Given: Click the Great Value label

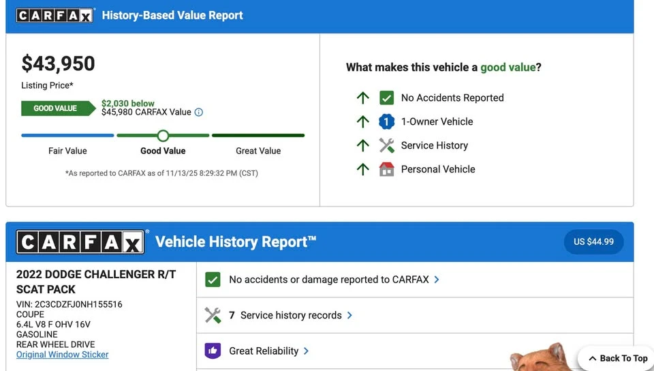Looking at the screenshot, I should point(258,151).
